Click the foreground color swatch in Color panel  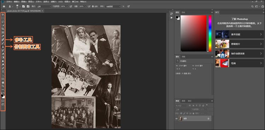[177, 17]
